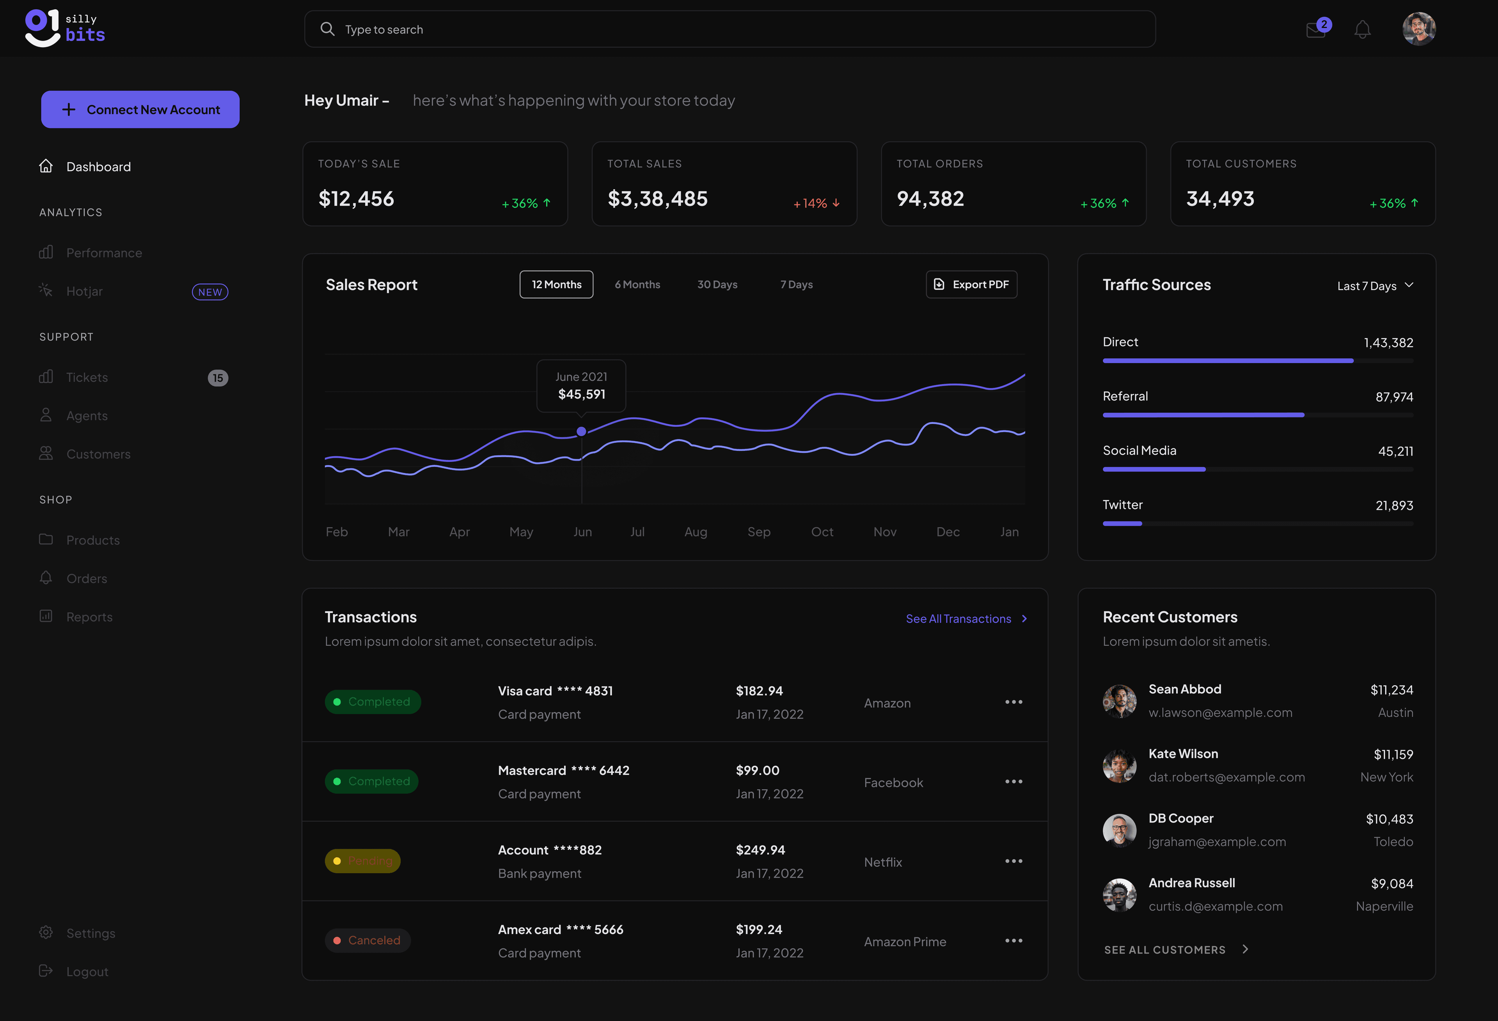
Task: Click Connect New Account button
Action: click(140, 110)
